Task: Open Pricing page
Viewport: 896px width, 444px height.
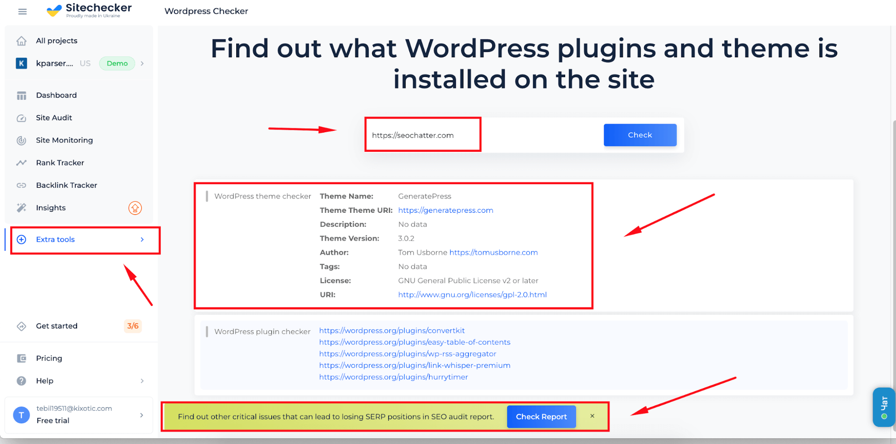Action: pos(49,358)
